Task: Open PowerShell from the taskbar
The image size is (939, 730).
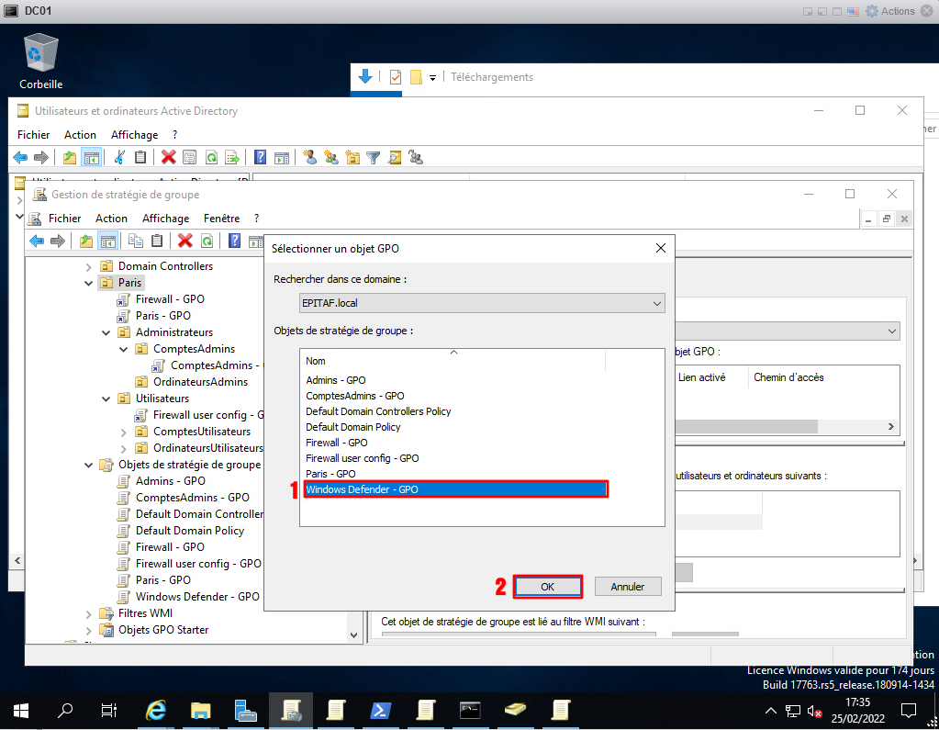Action: (380, 710)
